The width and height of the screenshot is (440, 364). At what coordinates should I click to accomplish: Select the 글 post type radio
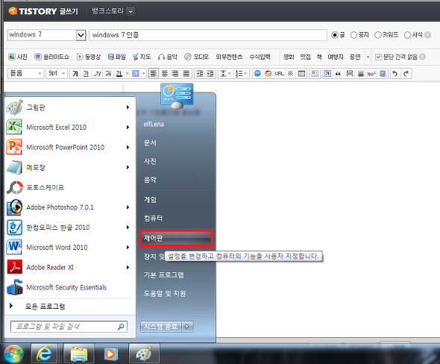[335, 35]
